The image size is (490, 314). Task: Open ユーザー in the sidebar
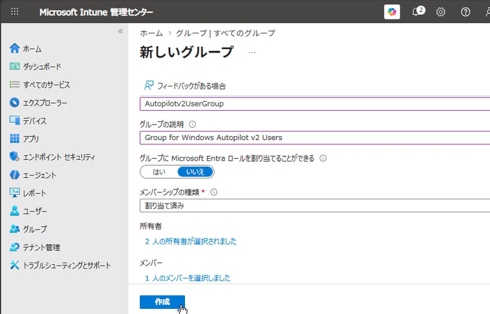point(35,211)
